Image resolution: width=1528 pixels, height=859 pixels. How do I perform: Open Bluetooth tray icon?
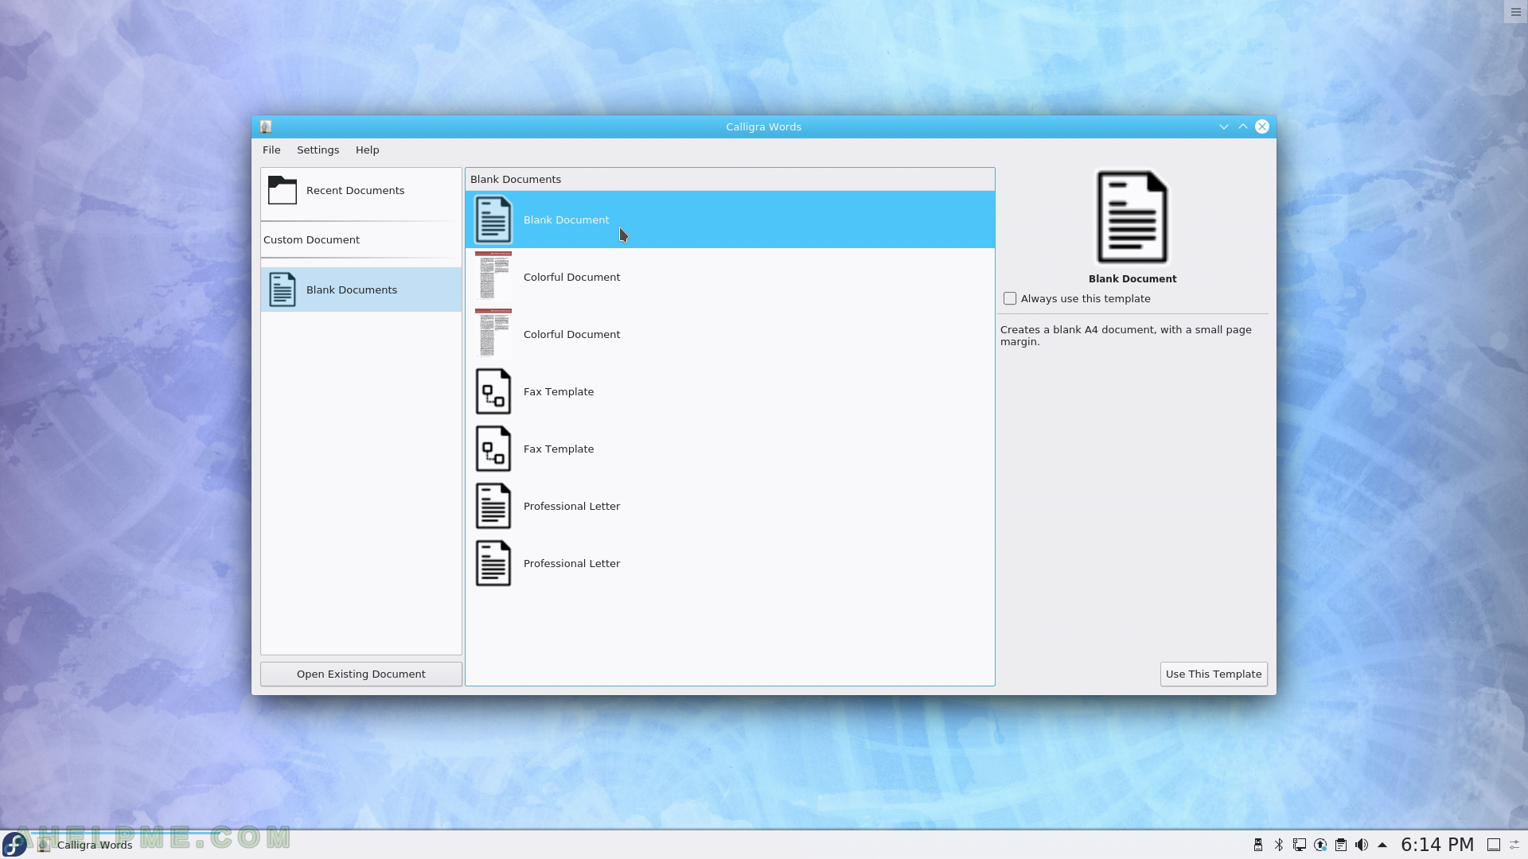pyautogui.click(x=1279, y=845)
